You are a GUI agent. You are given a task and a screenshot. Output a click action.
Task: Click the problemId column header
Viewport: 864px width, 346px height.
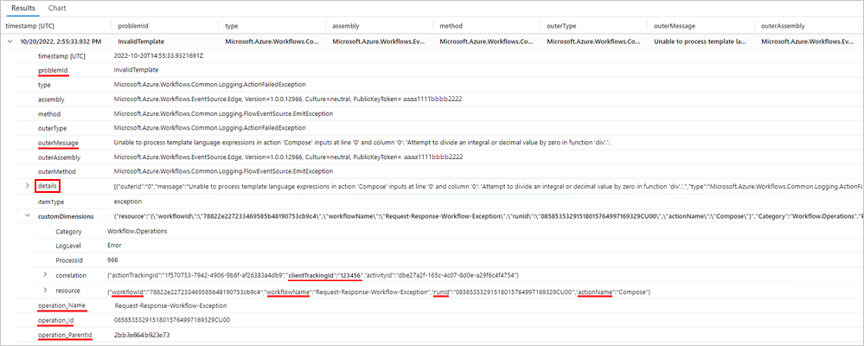133,26
